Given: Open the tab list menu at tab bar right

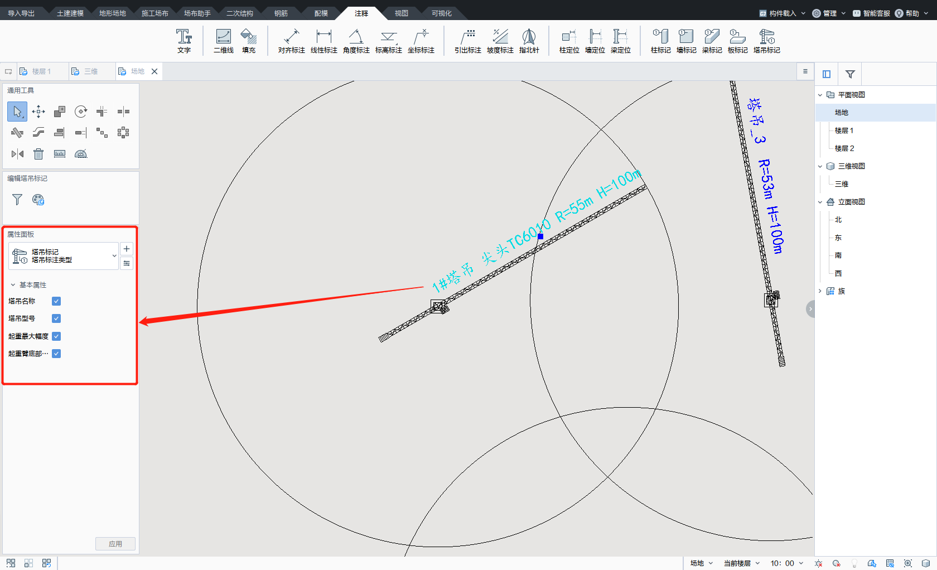Looking at the screenshot, I should click(x=805, y=71).
